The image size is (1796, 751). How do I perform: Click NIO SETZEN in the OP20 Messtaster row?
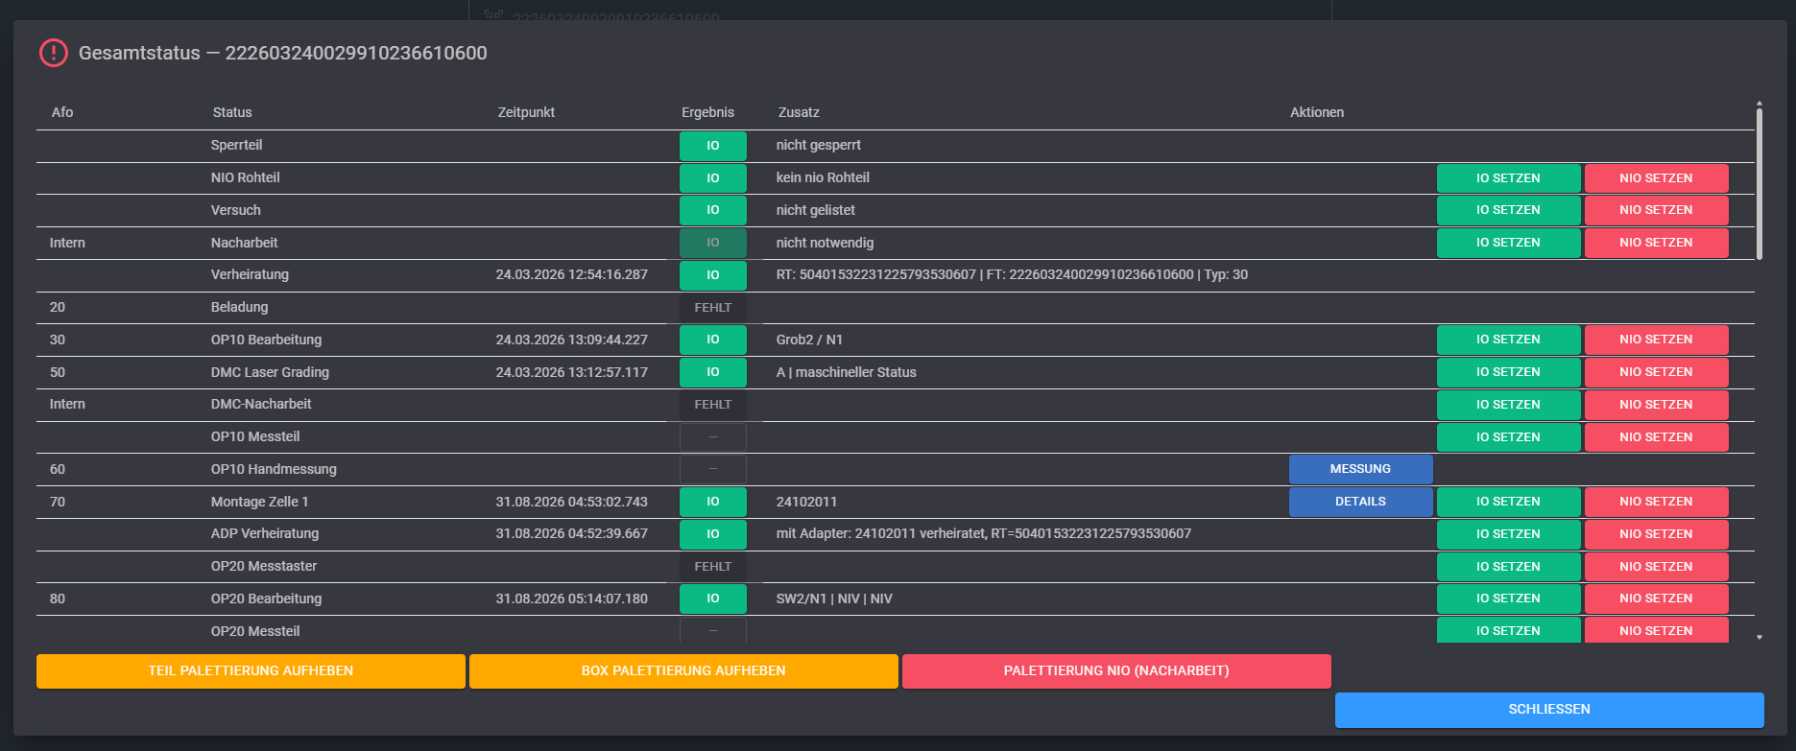pos(1656,567)
